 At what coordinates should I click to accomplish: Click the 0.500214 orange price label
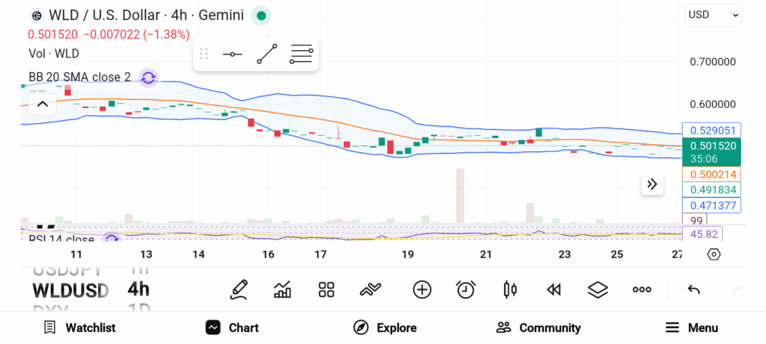712,174
